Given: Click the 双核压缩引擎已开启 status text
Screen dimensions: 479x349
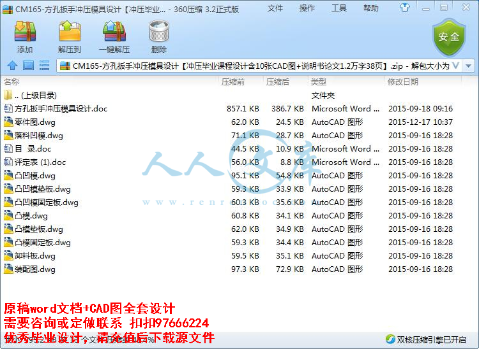Looking at the screenshot, I should pos(431,339).
